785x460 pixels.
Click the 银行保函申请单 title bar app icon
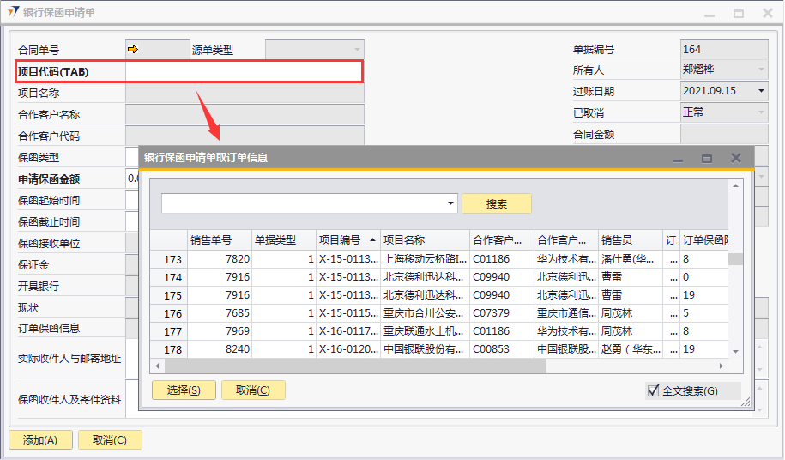(x=13, y=13)
